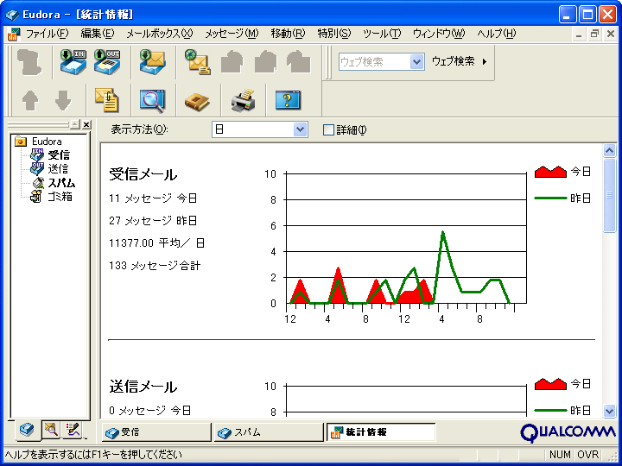Image resolution: width=622 pixels, height=466 pixels.
Task: Click the '27 メッセージ 昨日' text
Action: click(153, 220)
